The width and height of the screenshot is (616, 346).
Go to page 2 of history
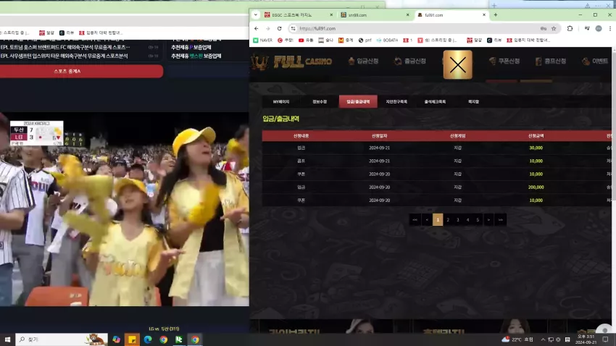pos(448,219)
